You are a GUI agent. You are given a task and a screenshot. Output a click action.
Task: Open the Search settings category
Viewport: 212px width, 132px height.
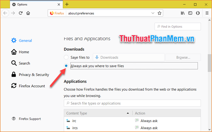(21, 63)
